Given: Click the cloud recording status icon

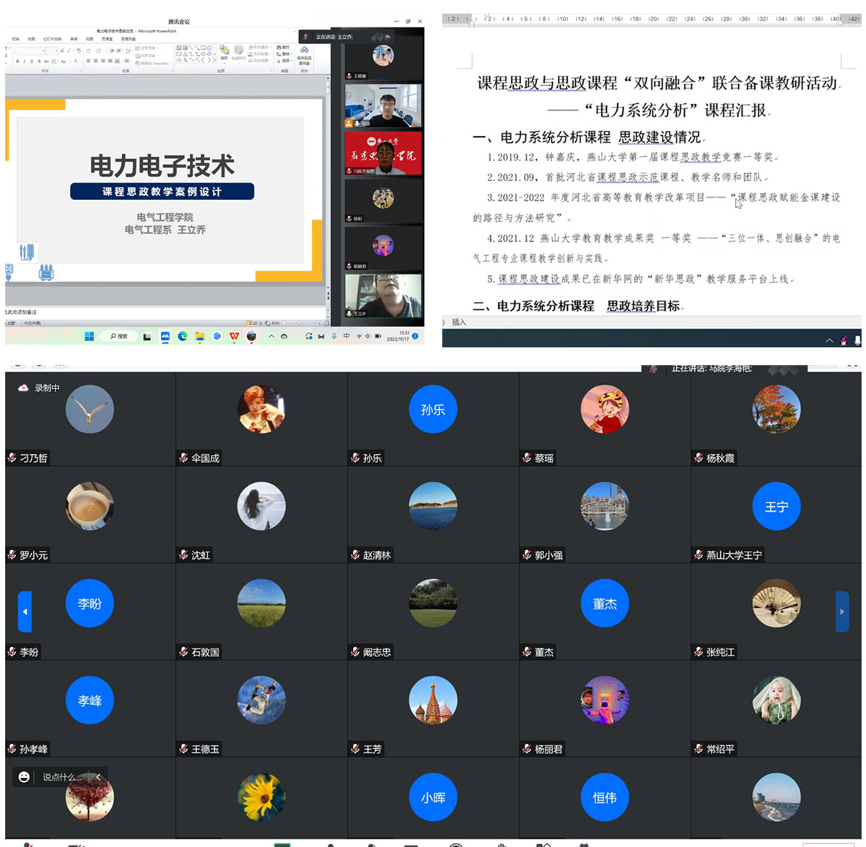Looking at the screenshot, I should click(23, 388).
